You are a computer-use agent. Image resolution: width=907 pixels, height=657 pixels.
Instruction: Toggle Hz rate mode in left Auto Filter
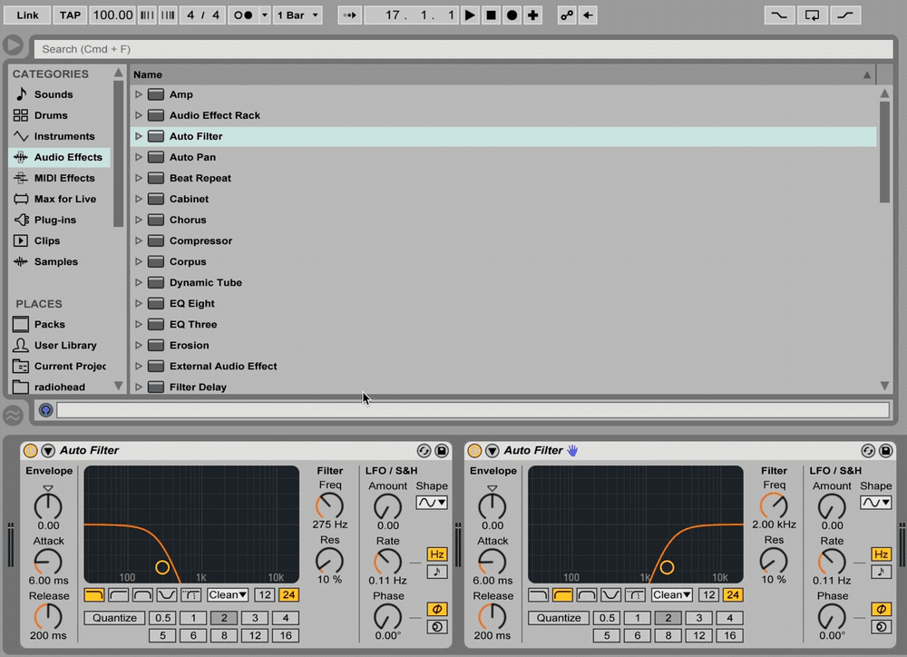point(437,554)
